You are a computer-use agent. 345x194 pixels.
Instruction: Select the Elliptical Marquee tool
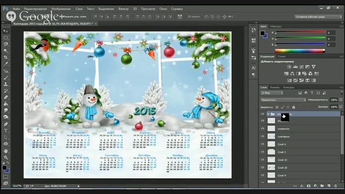[6, 38]
